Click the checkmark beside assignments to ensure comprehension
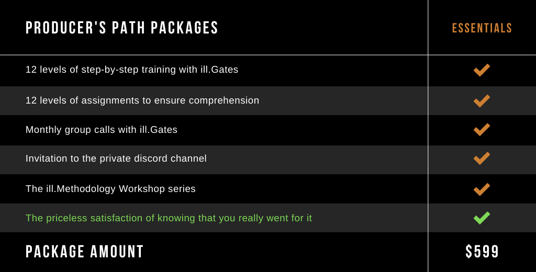 click(x=482, y=101)
